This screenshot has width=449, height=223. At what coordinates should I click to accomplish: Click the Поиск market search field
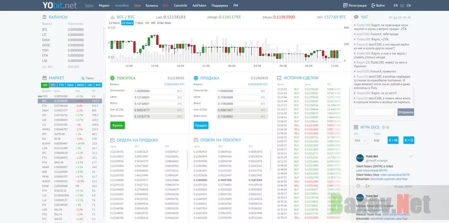(91, 78)
